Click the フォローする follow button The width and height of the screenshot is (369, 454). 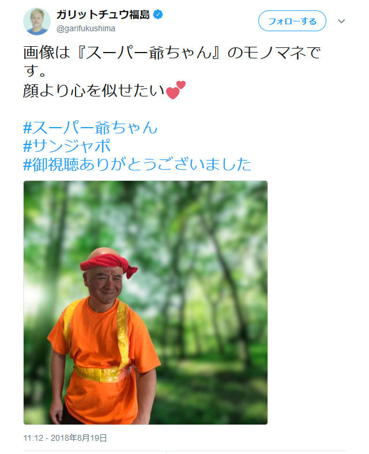(x=292, y=21)
